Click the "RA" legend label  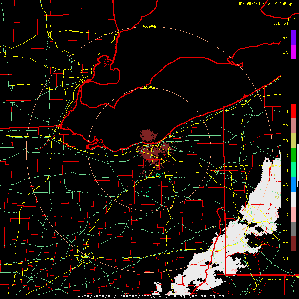285,170
